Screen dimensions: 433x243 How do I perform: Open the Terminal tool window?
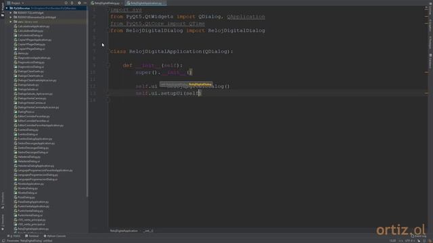coord(32,236)
